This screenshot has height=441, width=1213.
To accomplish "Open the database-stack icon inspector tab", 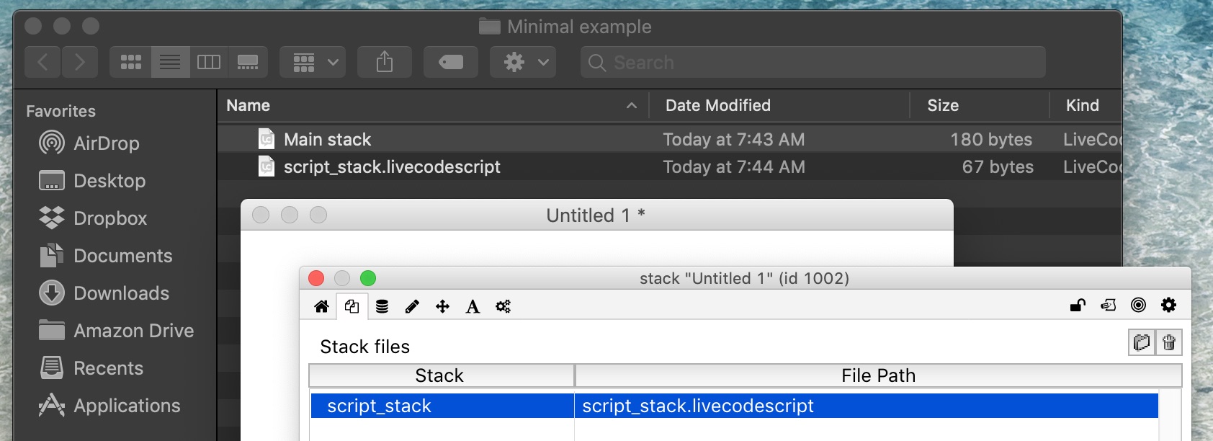I will coord(382,306).
